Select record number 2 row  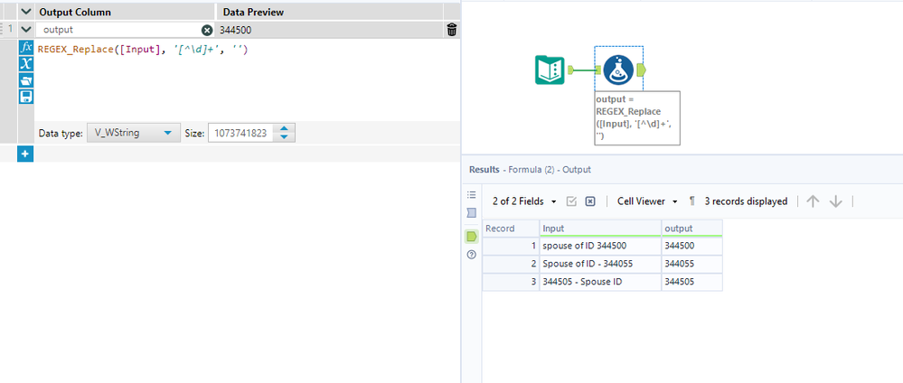(x=511, y=264)
